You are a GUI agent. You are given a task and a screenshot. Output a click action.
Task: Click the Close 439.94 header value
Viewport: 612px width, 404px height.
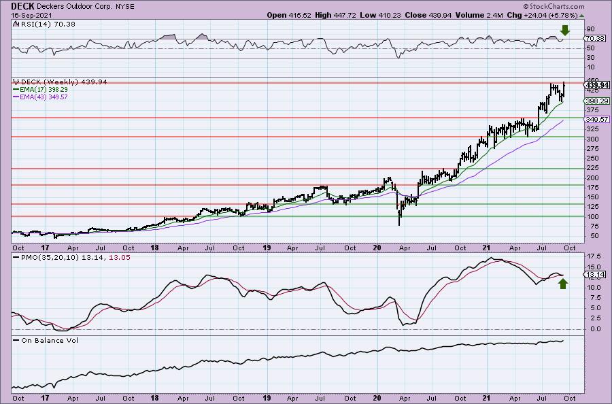[428, 15]
